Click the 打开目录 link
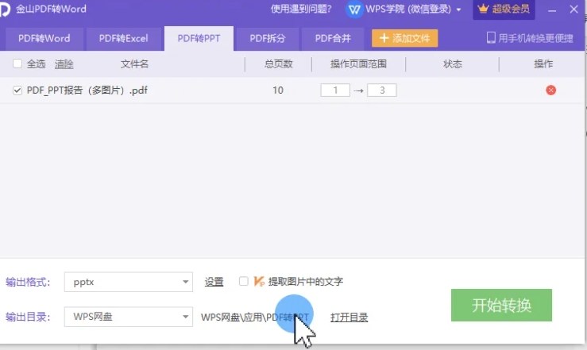The image size is (587, 350). click(x=349, y=317)
